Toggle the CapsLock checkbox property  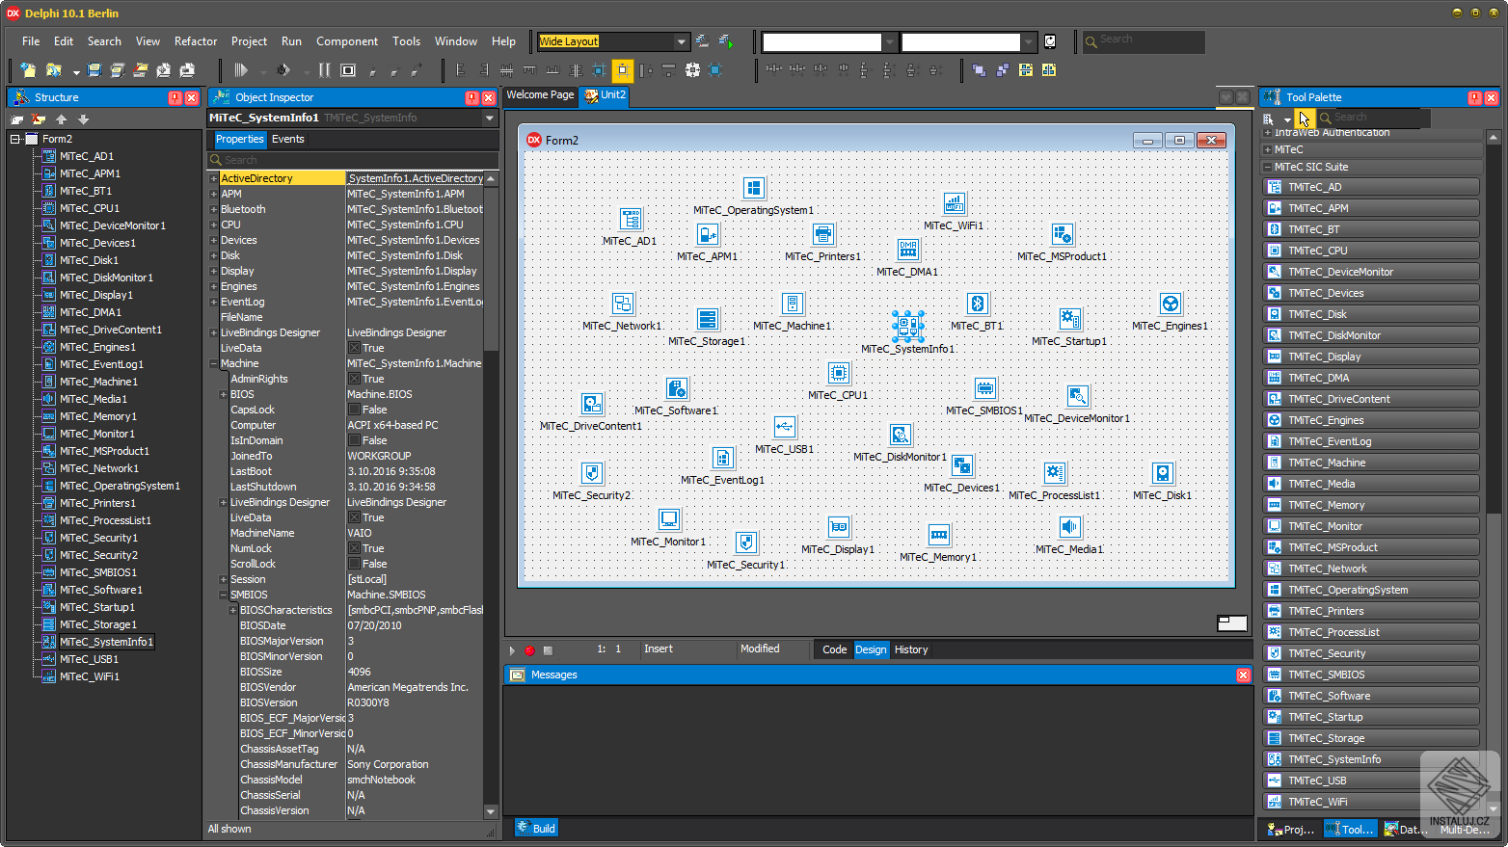point(354,410)
